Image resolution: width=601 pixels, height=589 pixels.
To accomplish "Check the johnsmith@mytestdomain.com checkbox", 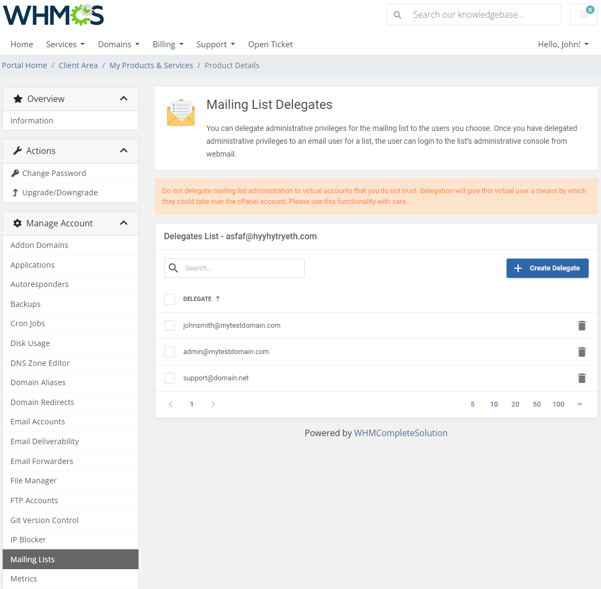I will [x=170, y=326].
